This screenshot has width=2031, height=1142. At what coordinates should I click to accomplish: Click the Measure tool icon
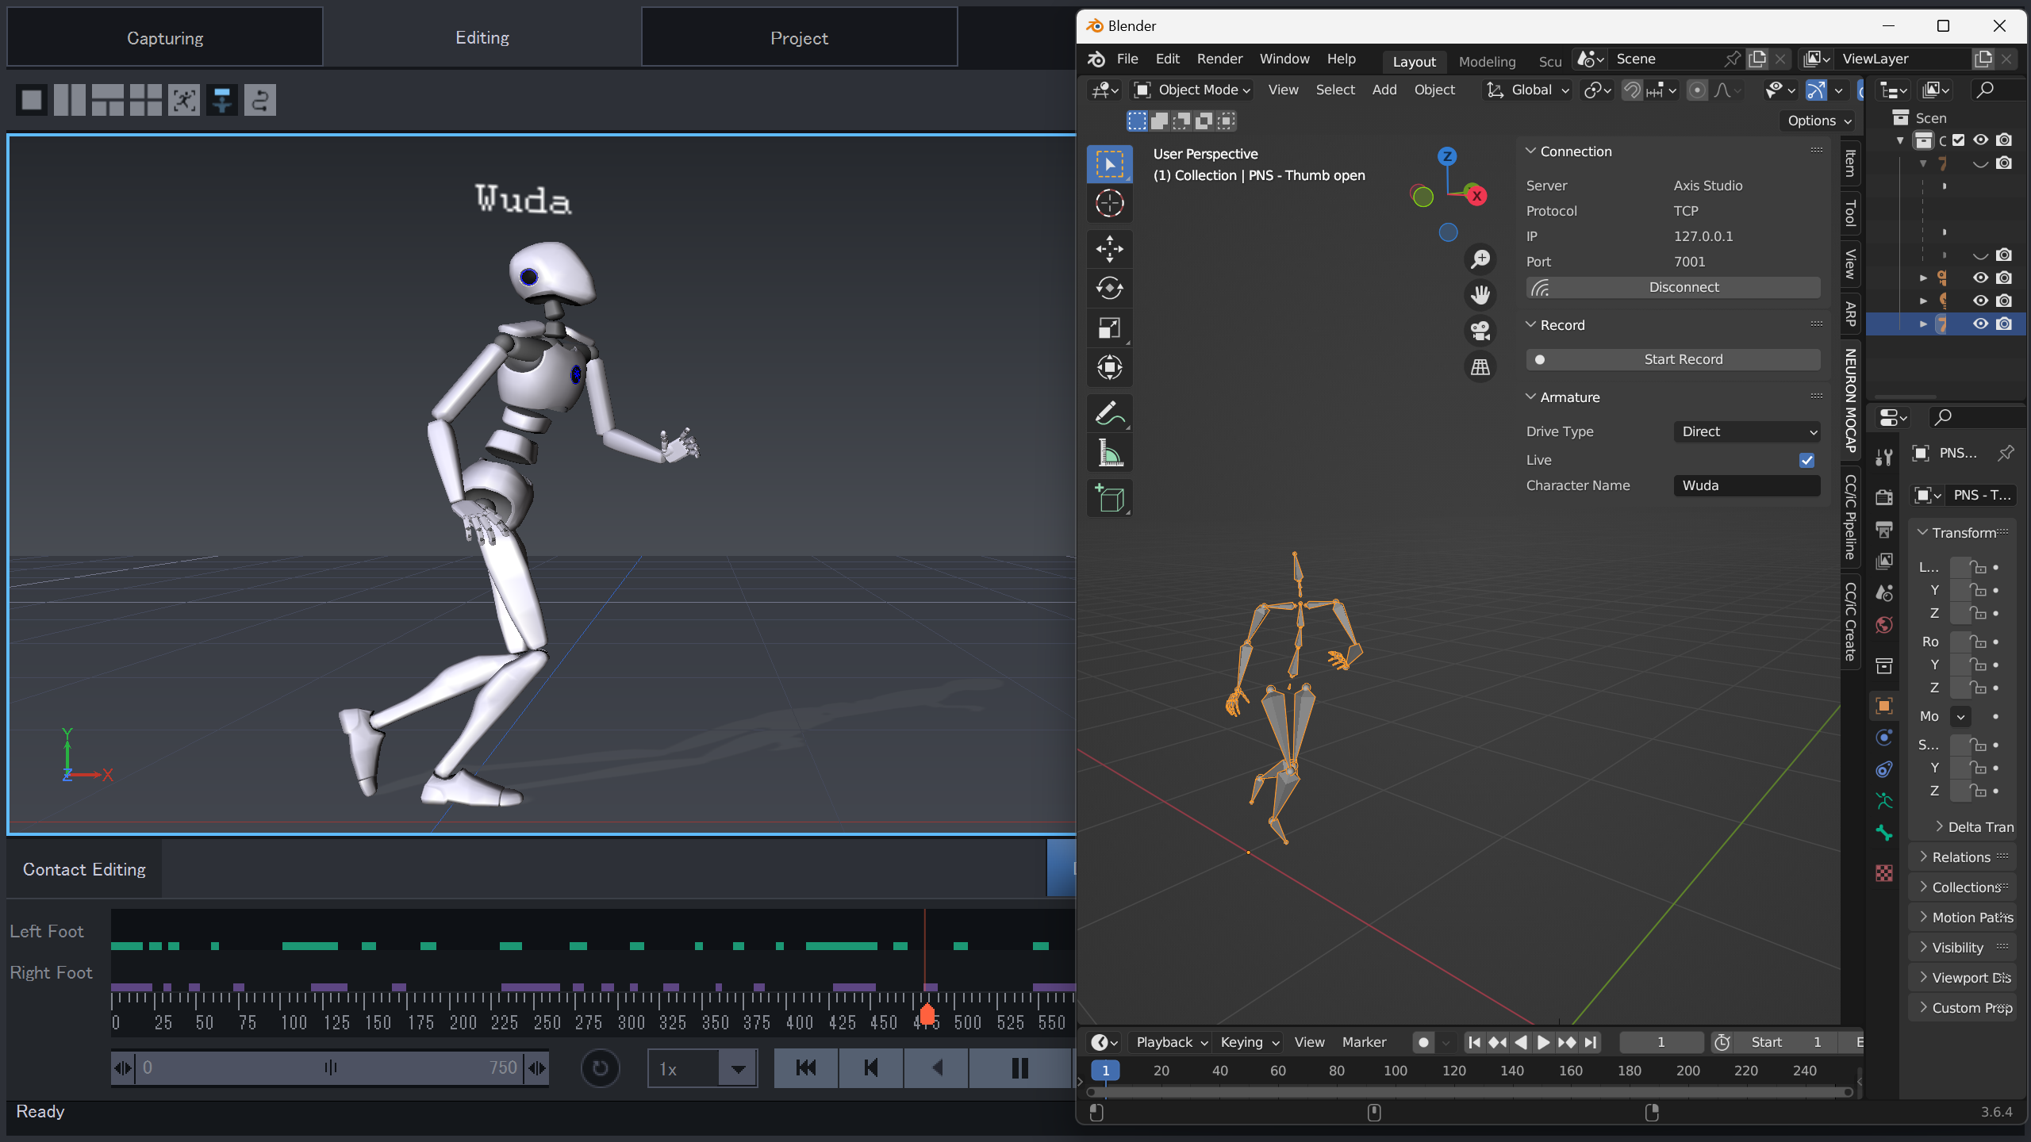[x=1109, y=454]
